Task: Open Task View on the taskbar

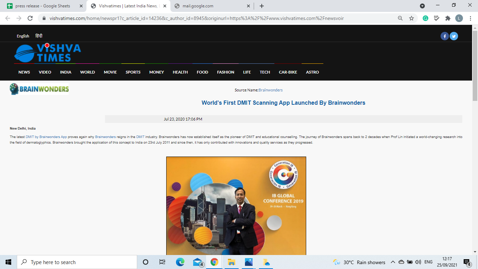Action: coord(162,262)
